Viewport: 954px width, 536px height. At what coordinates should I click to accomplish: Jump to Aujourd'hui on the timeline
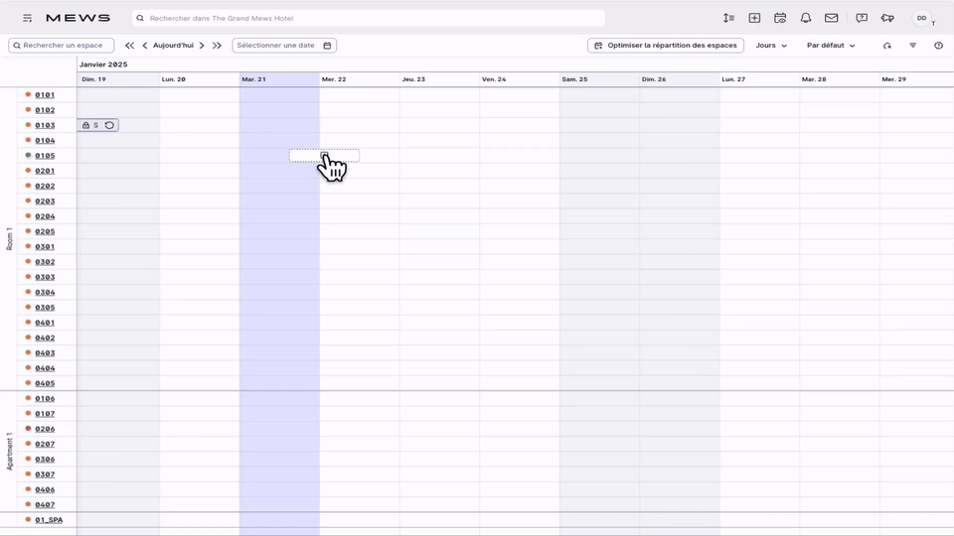[x=173, y=46]
